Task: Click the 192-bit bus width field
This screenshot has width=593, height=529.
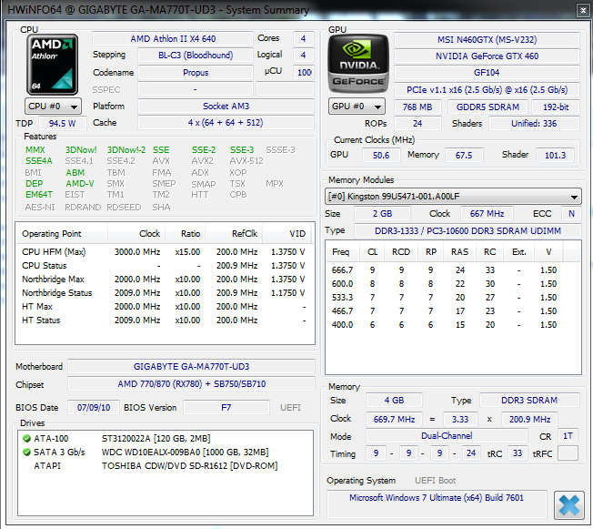Action: click(556, 107)
